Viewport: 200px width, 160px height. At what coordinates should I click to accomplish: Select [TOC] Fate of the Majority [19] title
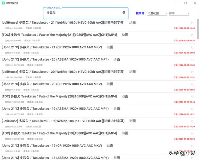pos(59,133)
